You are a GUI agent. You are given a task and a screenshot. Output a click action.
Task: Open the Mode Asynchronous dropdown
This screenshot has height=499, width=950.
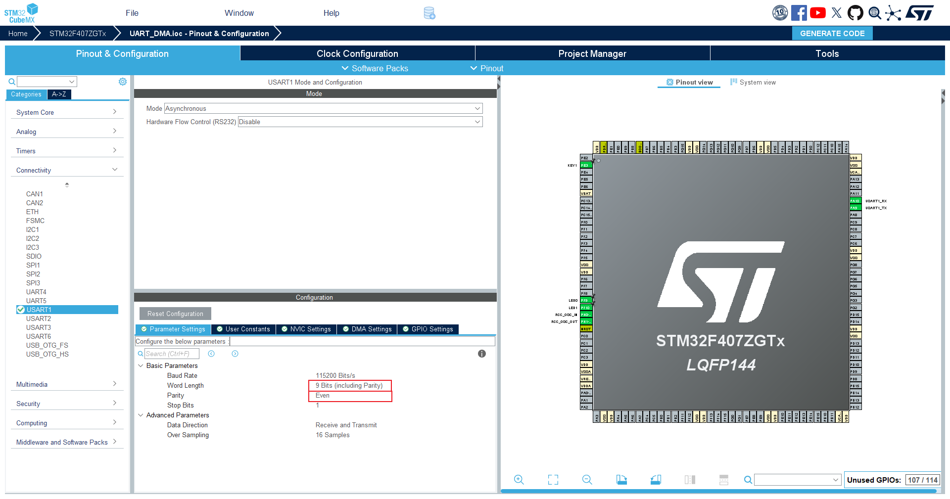324,108
